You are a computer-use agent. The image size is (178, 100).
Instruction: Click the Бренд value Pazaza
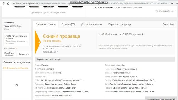(x=44, y=65)
